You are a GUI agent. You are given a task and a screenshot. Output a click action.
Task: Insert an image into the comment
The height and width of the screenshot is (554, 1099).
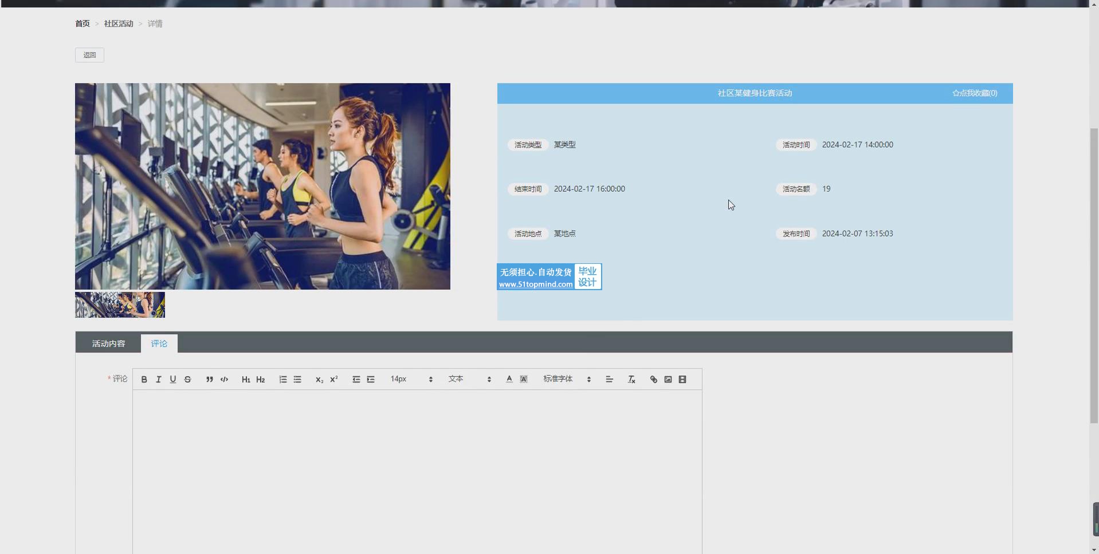tap(668, 379)
